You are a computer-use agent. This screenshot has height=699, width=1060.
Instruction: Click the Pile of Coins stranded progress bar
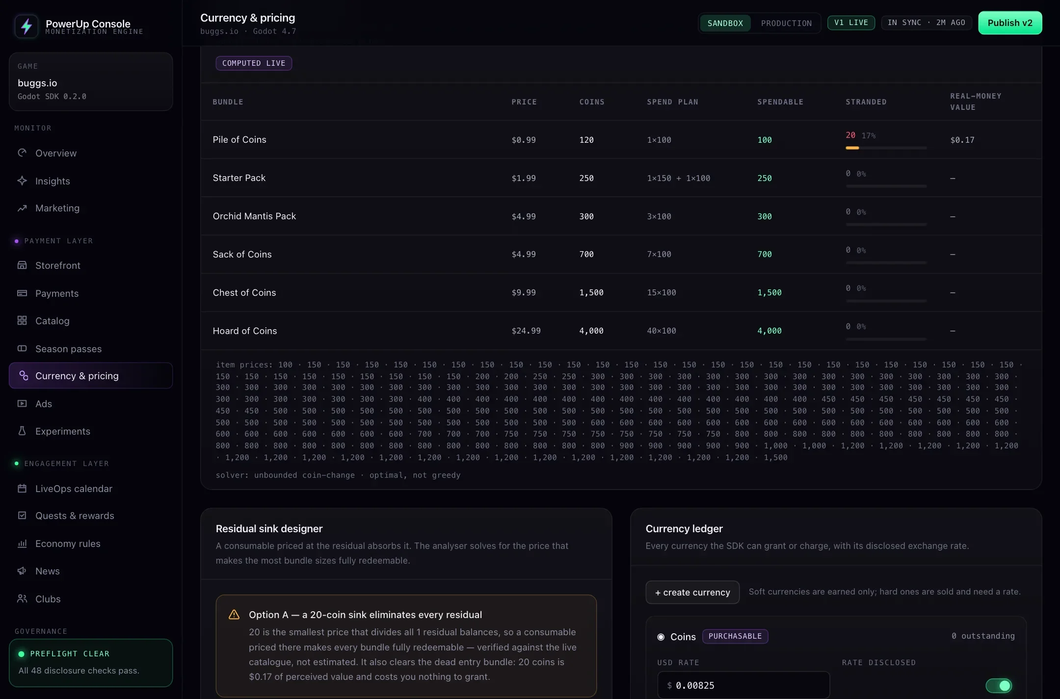(886, 148)
